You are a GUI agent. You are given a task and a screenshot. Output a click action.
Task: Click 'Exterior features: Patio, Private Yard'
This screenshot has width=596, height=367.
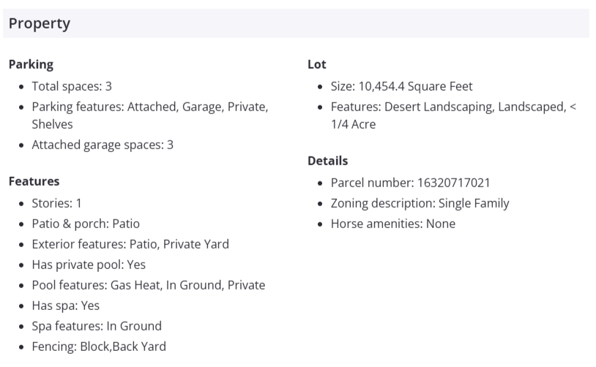(x=130, y=243)
